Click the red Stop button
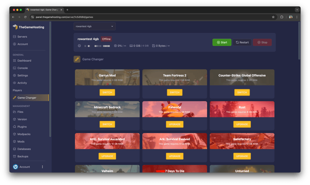The width and height of the screenshot is (310, 185). pos(262,42)
